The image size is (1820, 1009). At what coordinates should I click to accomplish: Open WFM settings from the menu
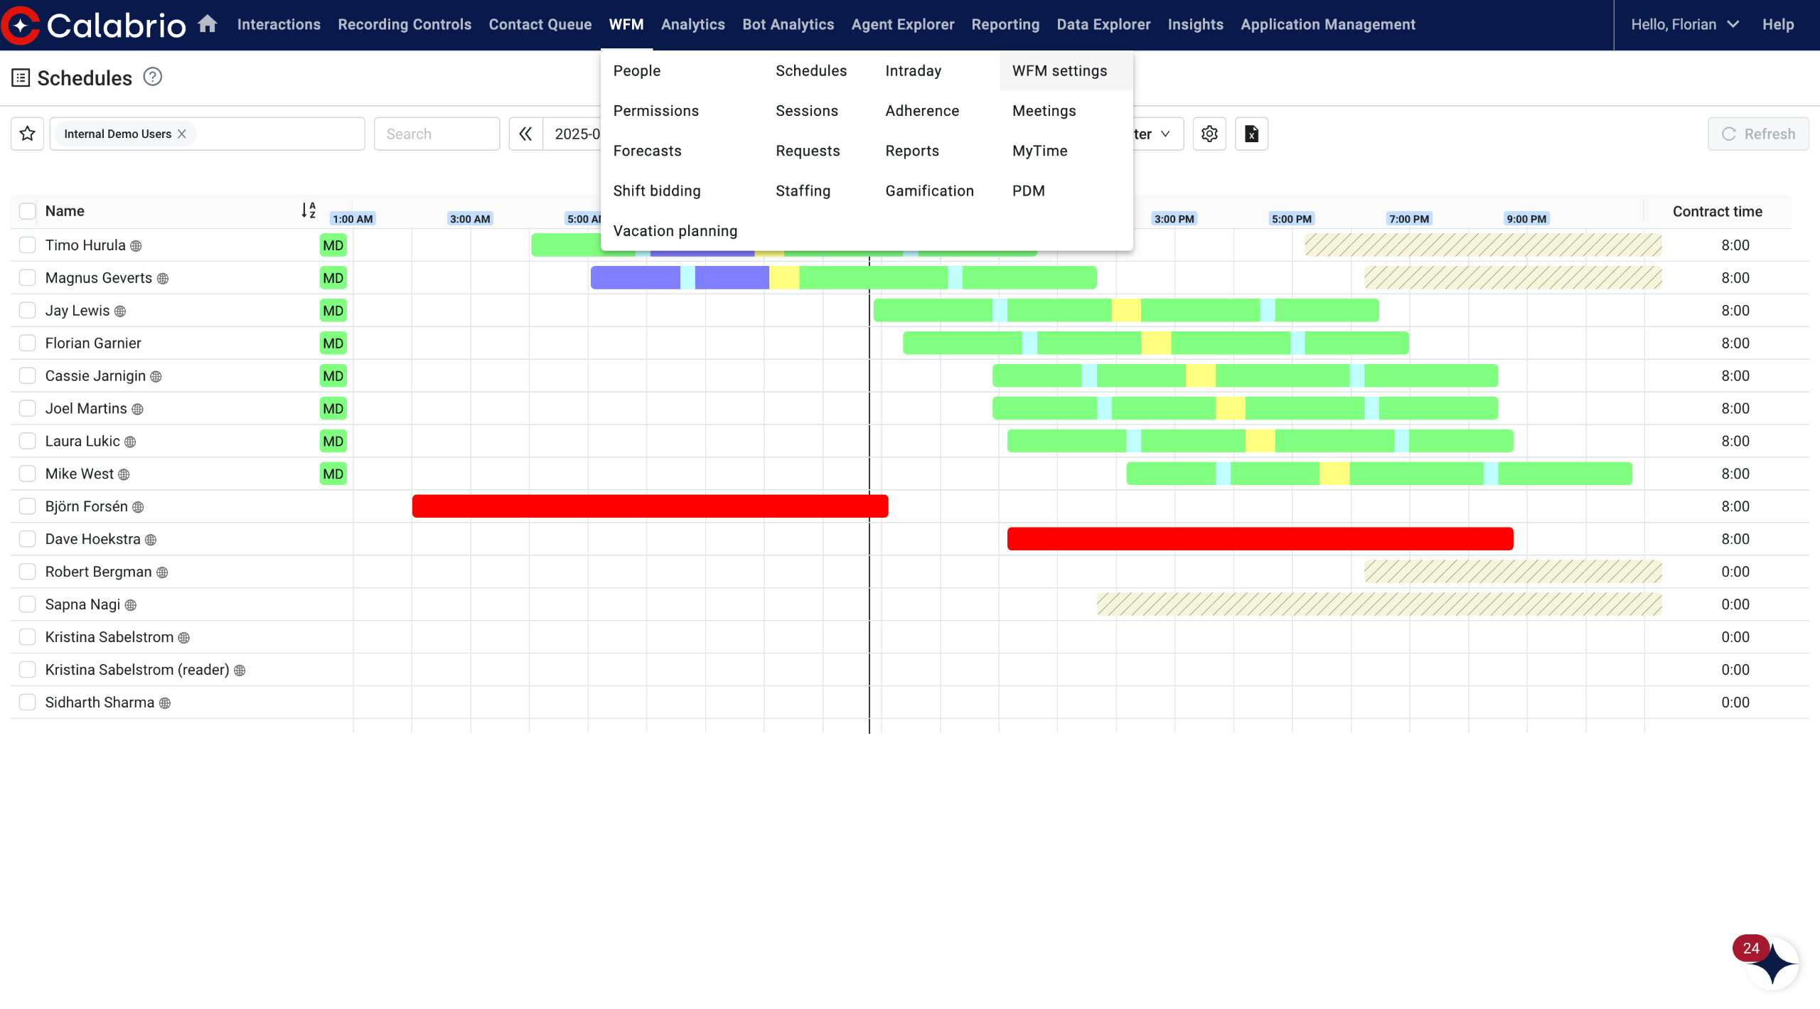pos(1059,71)
